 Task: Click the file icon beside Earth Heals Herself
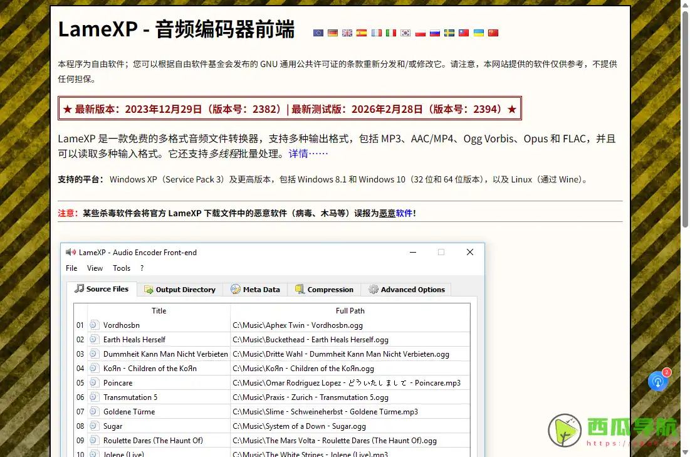click(x=94, y=339)
